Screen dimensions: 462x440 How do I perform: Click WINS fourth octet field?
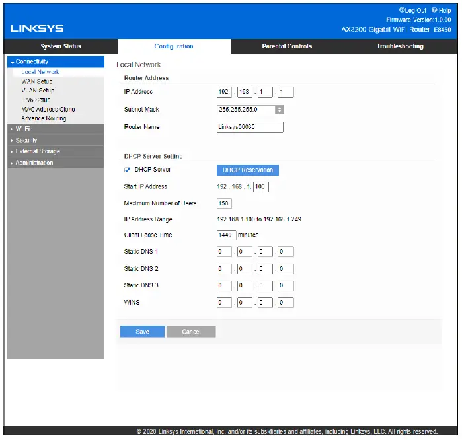coord(286,303)
